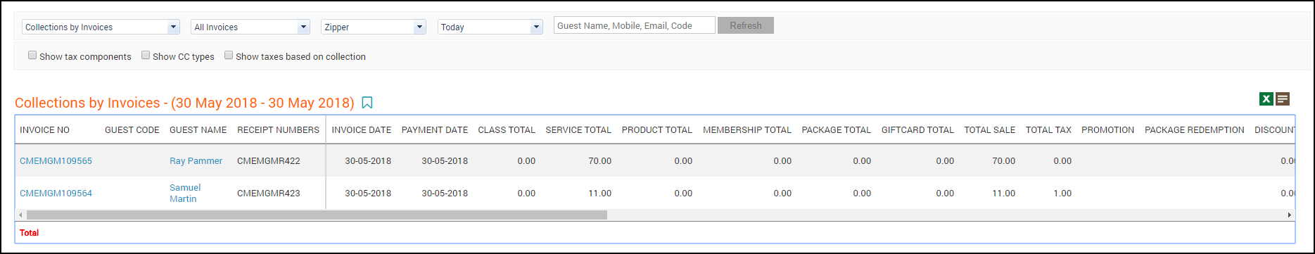1315x254 pixels.
Task: Click PROMOTION column header
Action: pyautogui.click(x=1108, y=130)
